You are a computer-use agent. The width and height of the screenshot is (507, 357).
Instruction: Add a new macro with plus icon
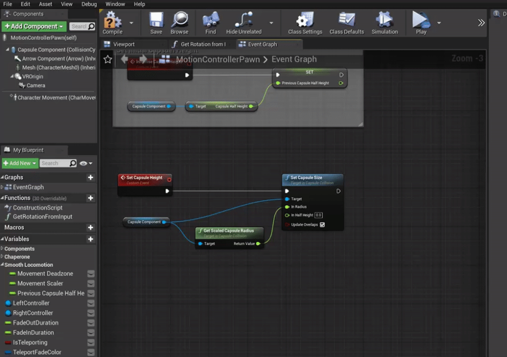(x=91, y=228)
